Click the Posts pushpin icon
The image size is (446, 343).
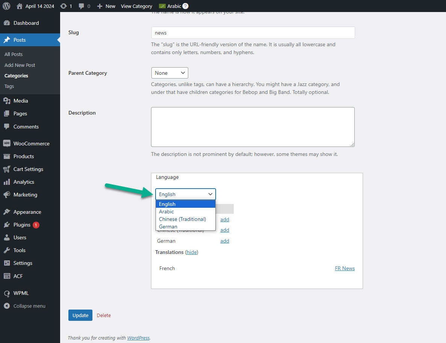[7, 40]
